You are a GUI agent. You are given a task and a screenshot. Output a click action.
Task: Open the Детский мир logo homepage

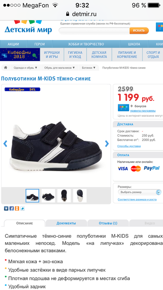point(28,27)
